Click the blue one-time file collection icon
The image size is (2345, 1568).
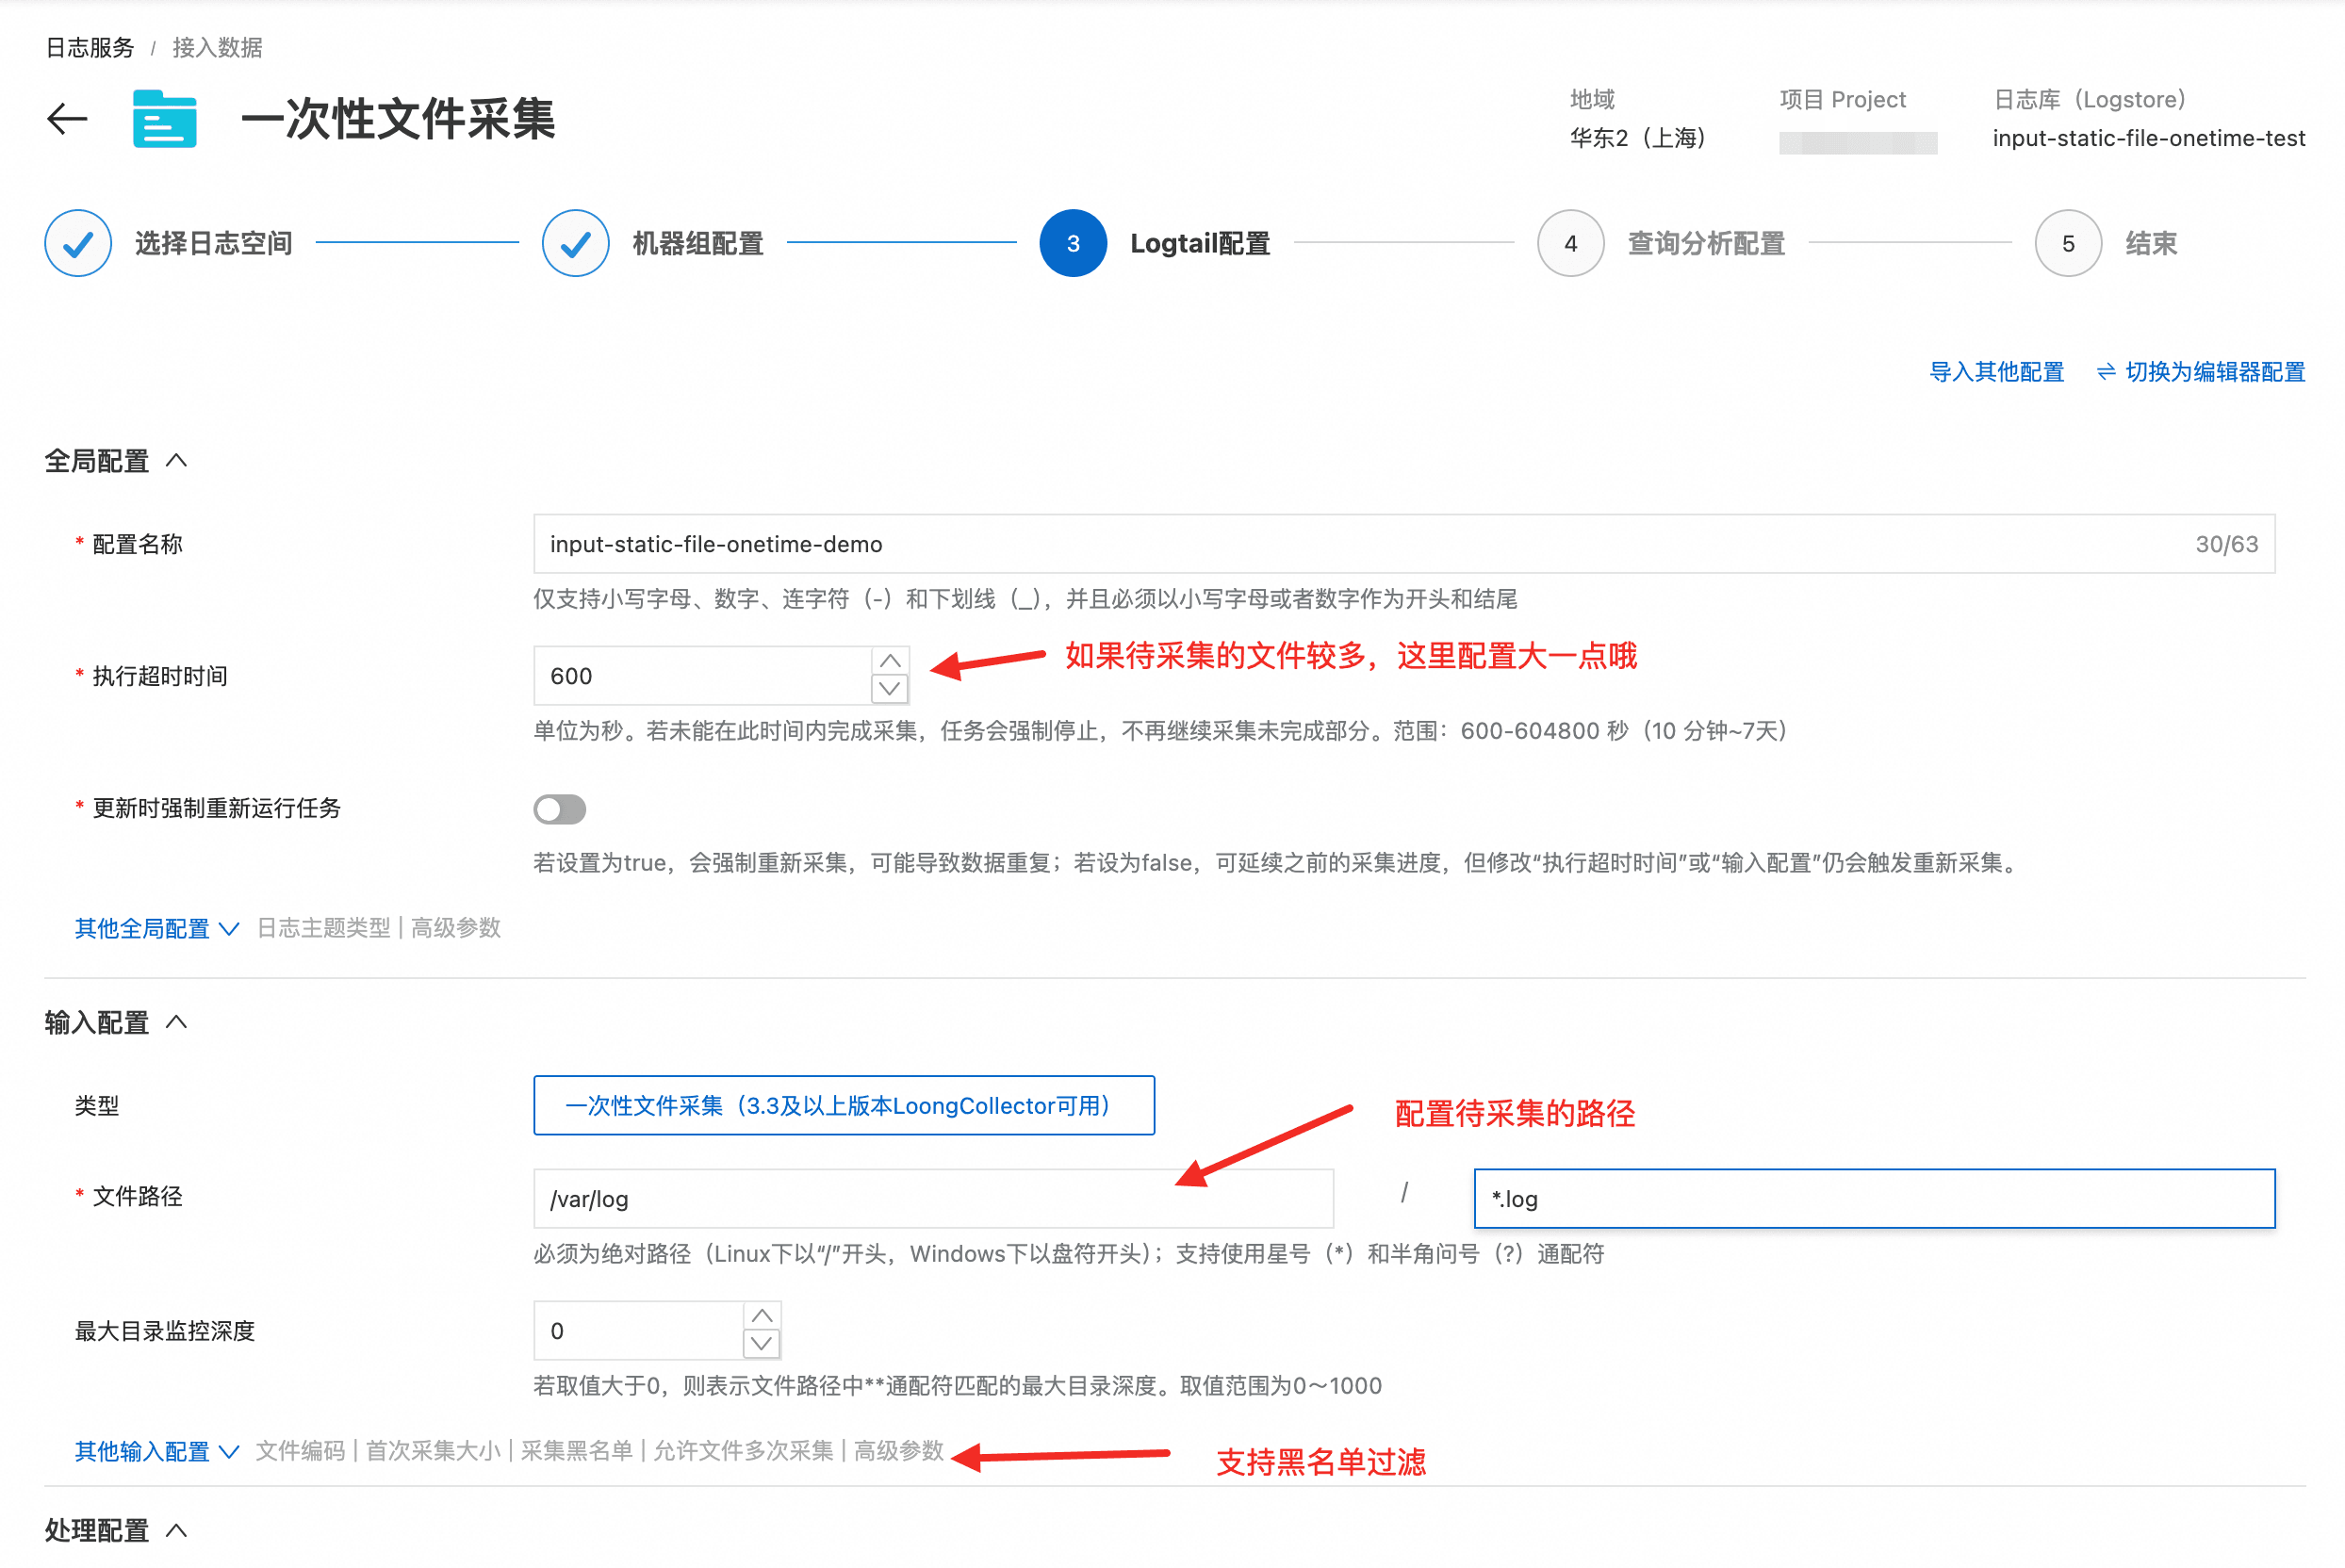coord(164,119)
